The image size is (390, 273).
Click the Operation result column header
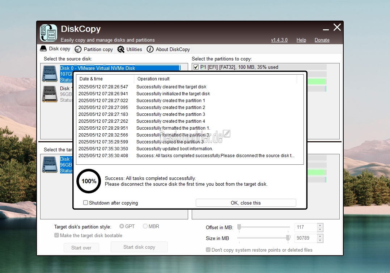215,79
